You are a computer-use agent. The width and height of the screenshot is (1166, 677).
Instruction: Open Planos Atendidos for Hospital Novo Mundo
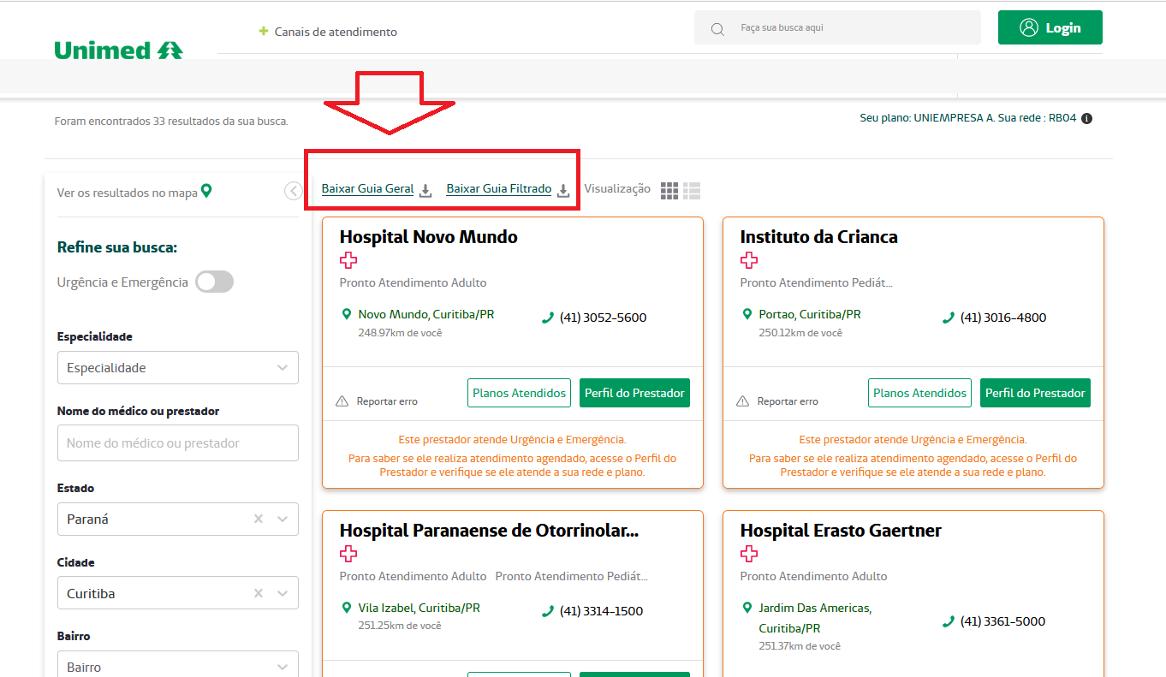point(520,393)
